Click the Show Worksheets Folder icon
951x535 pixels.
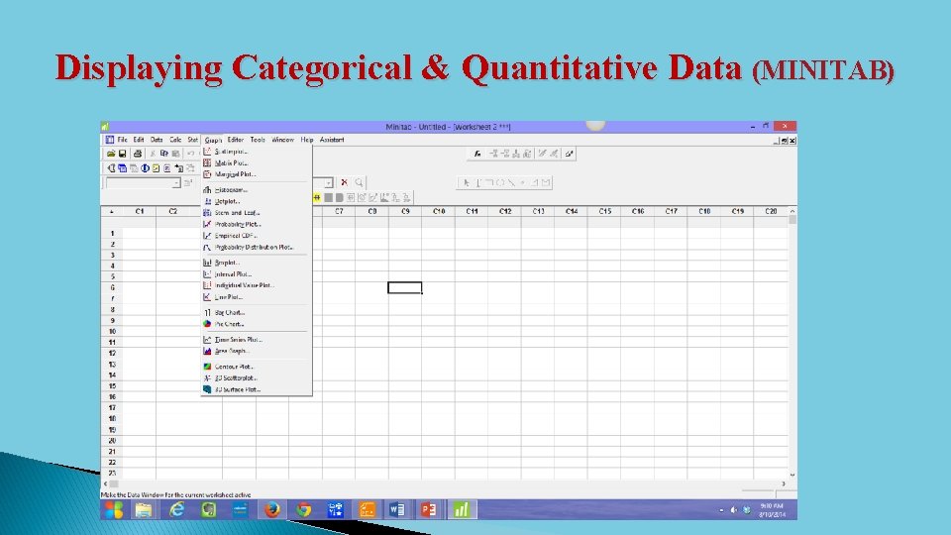(122, 168)
